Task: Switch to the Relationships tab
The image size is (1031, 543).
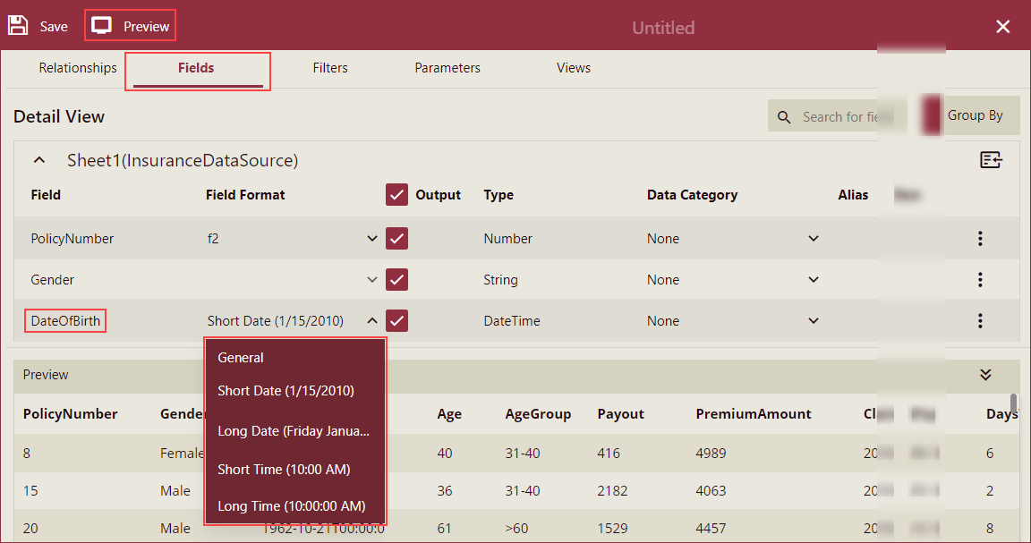Action: [77, 68]
